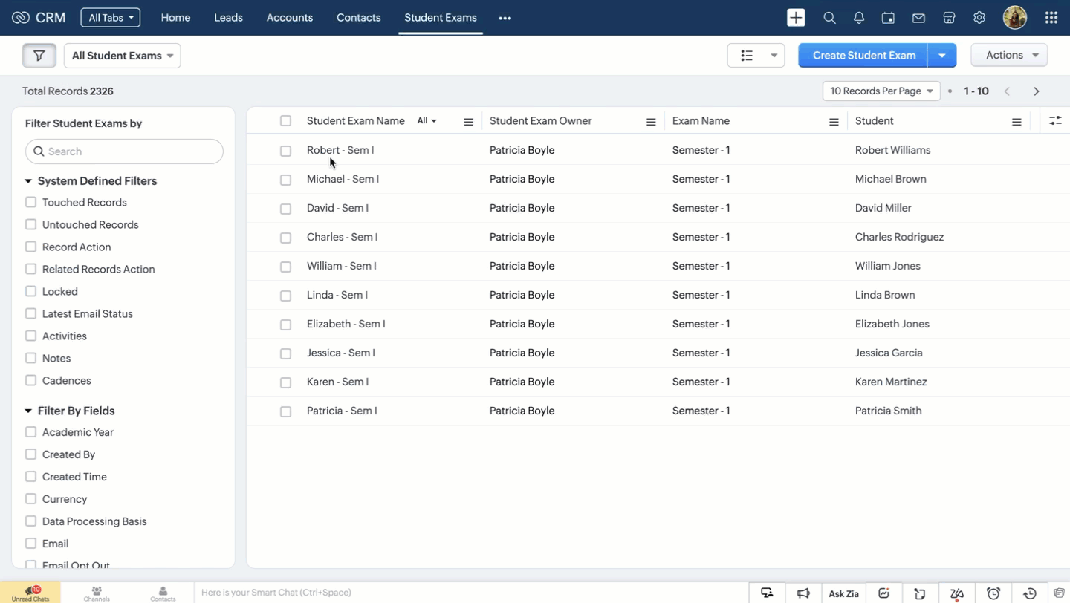
Task: Open the quick create plus icon
Action: click(796, 18)
